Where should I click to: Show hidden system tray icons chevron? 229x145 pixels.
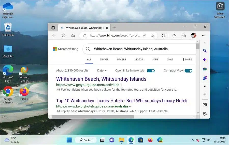click(192, 140)
